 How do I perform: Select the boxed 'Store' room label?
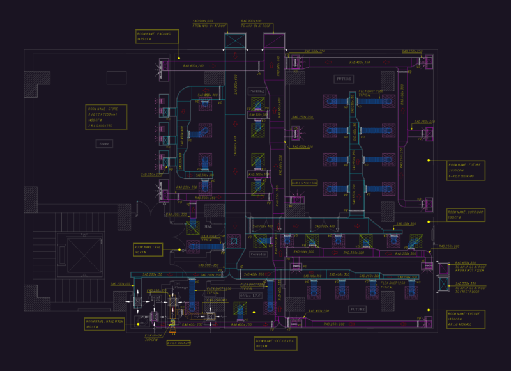104,143
